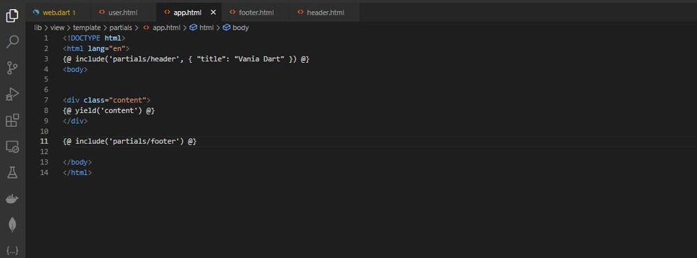Click the opening body tag on line 4
Image resolution: width=697 pixels, height=258 pixels.
coord(75,69)
